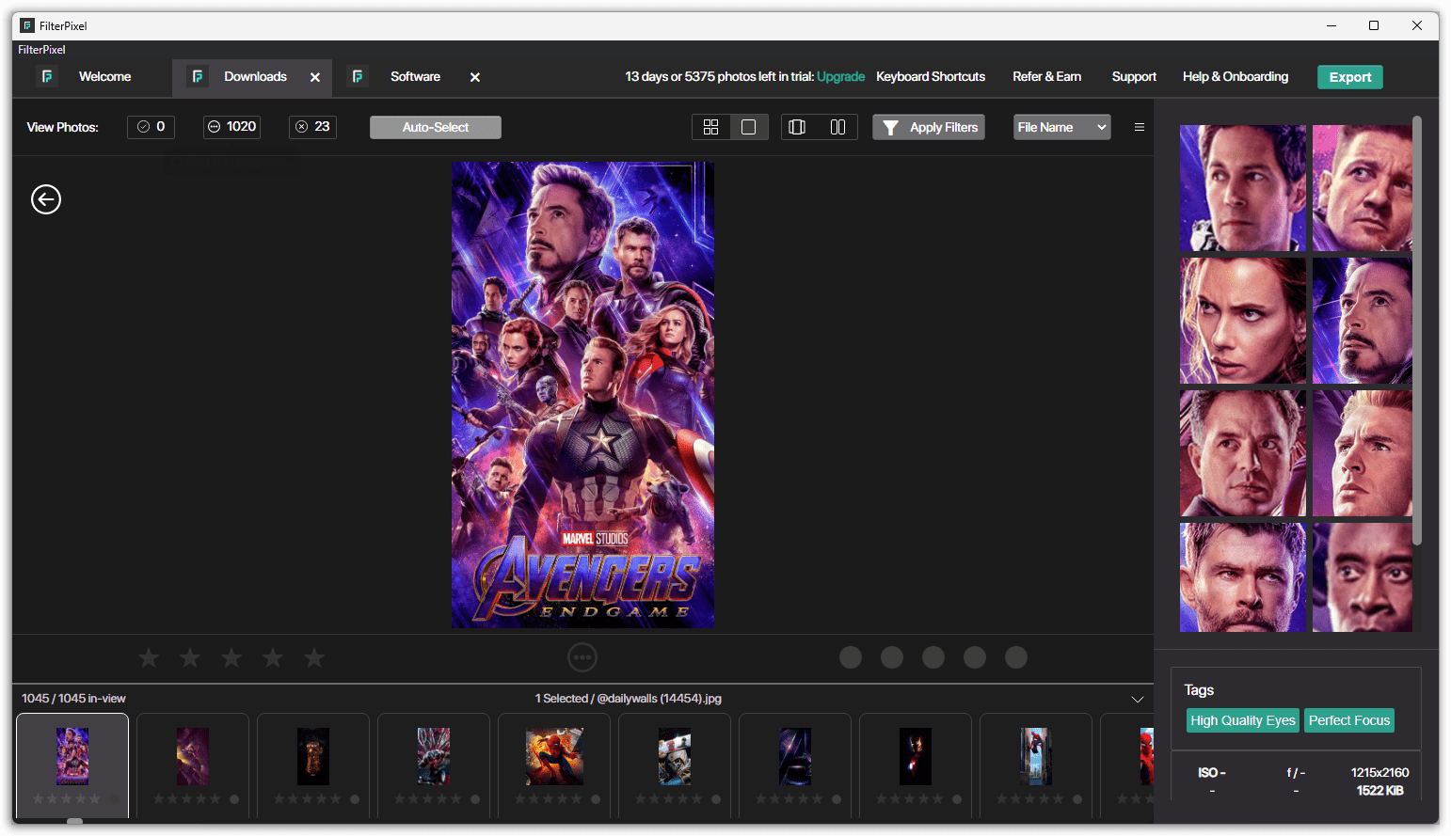View the War Machine face crop
This screenshot has width=1451, height=836.
coord(1363,577)
